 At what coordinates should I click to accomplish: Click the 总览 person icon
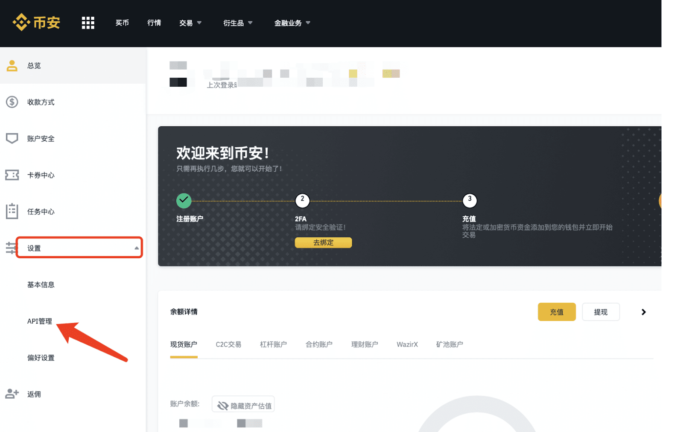(12, 65)
